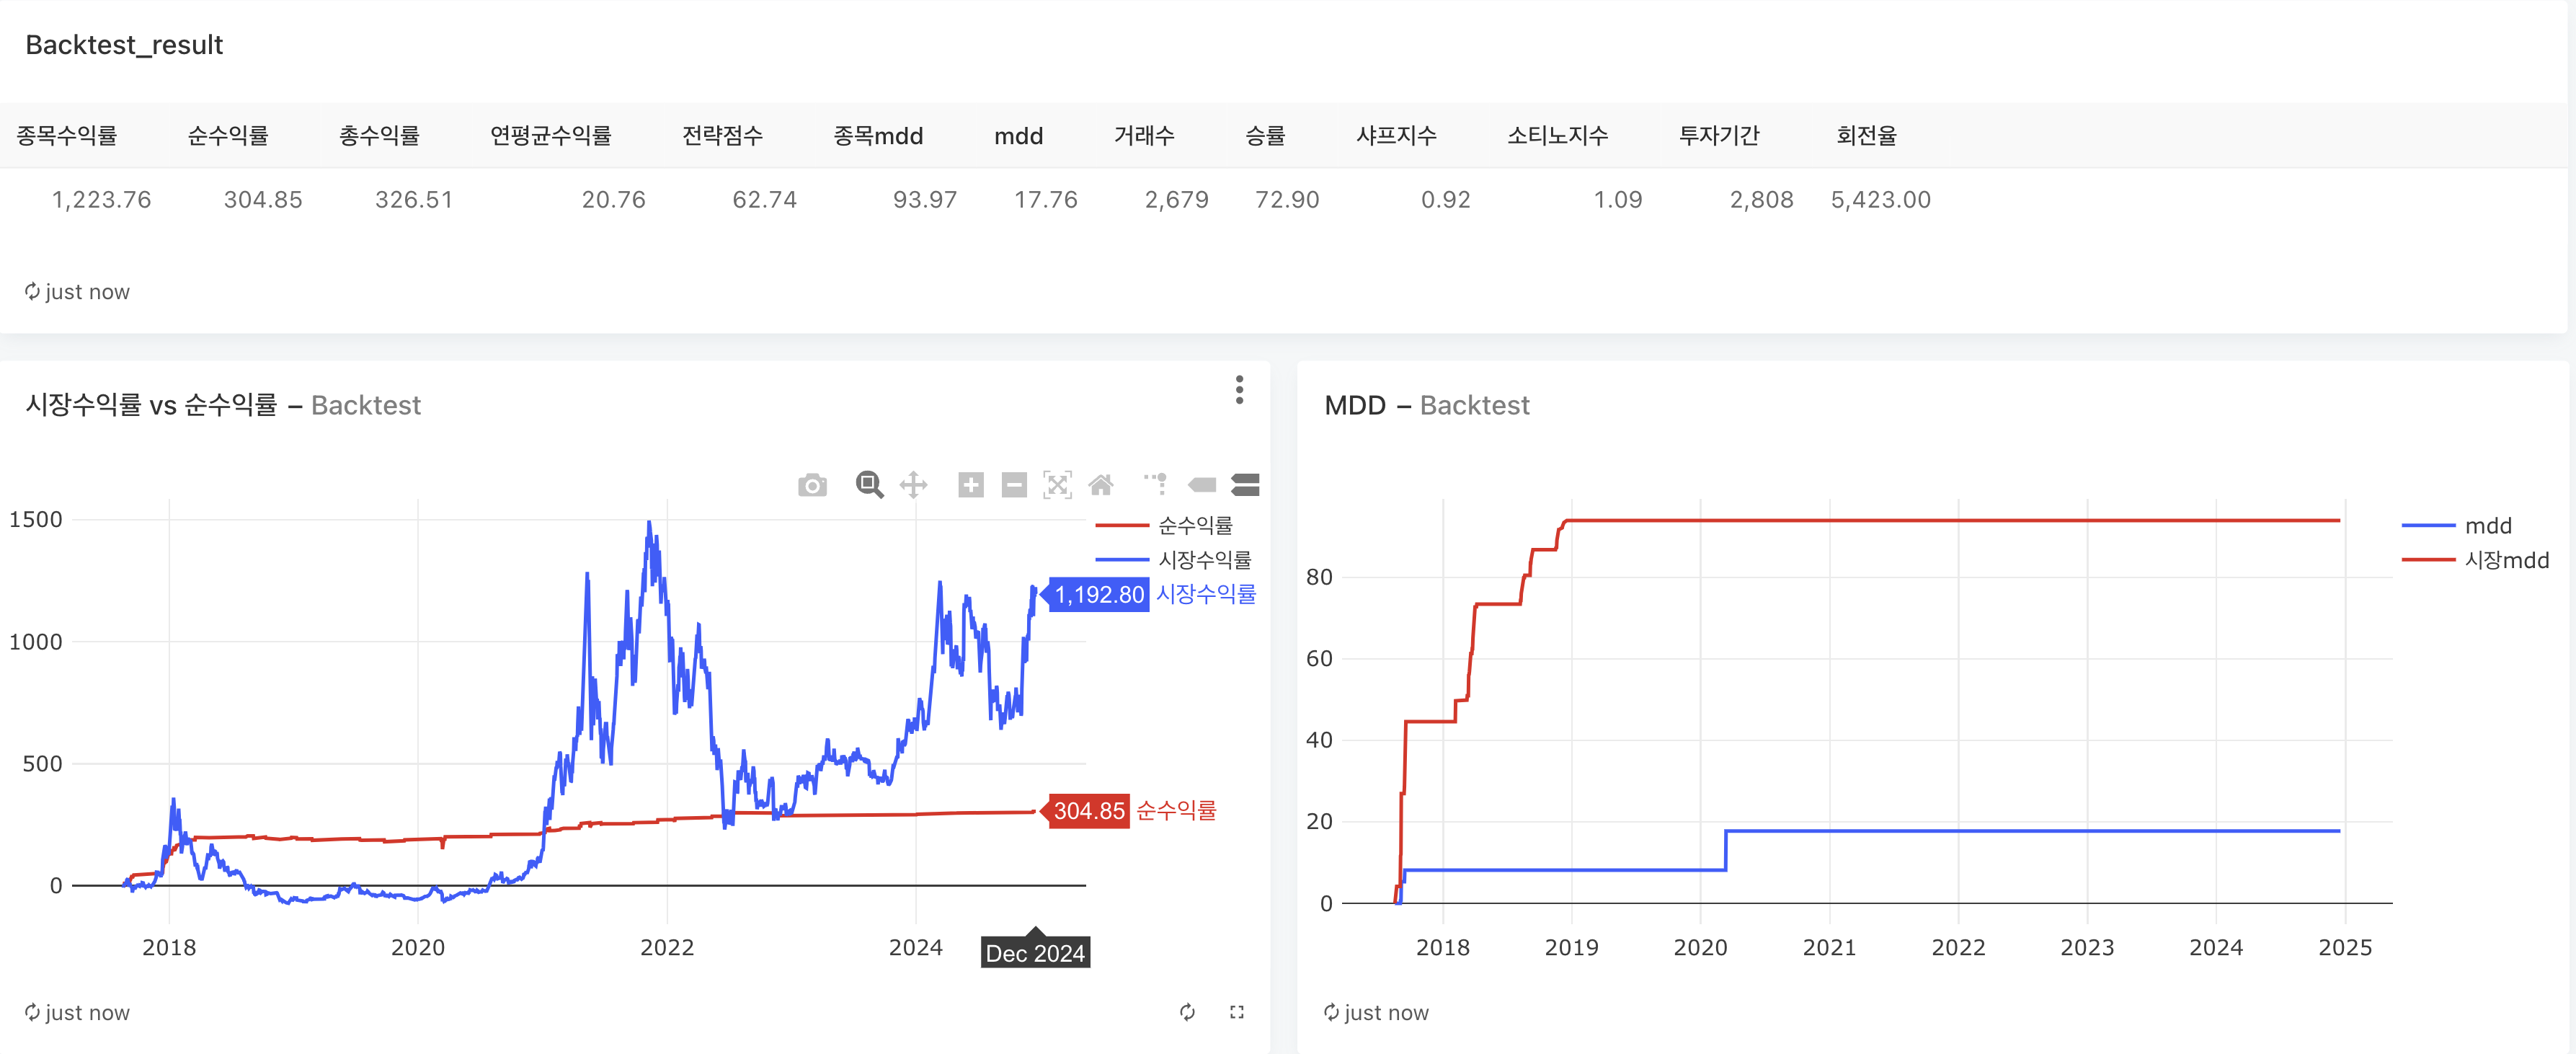Toggle 순수익률 trace in legend
The image size is (2576, 1054).
click(1194, 525)
